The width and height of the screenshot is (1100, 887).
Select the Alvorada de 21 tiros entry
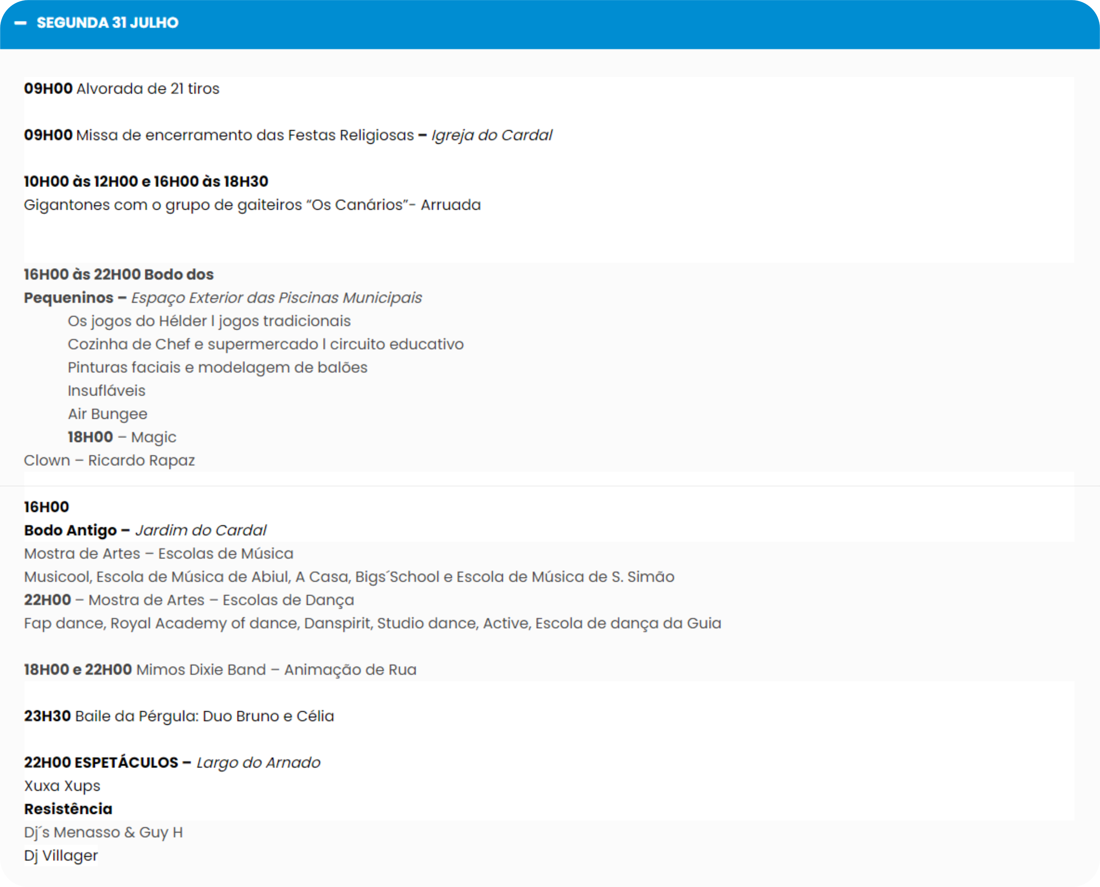coord(147,89)
